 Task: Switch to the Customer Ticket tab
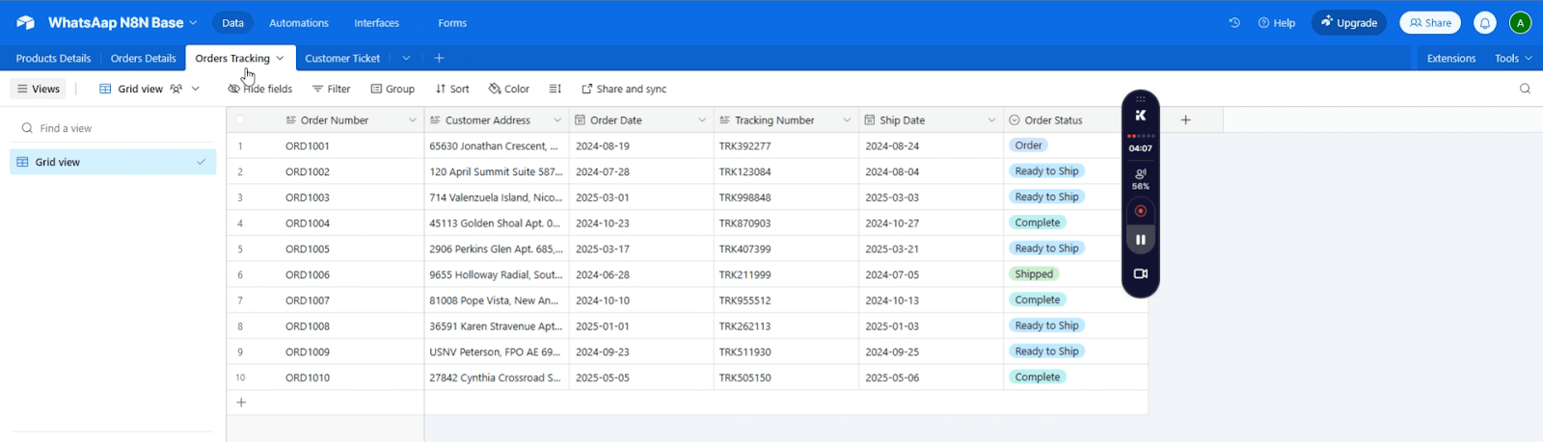342,58
